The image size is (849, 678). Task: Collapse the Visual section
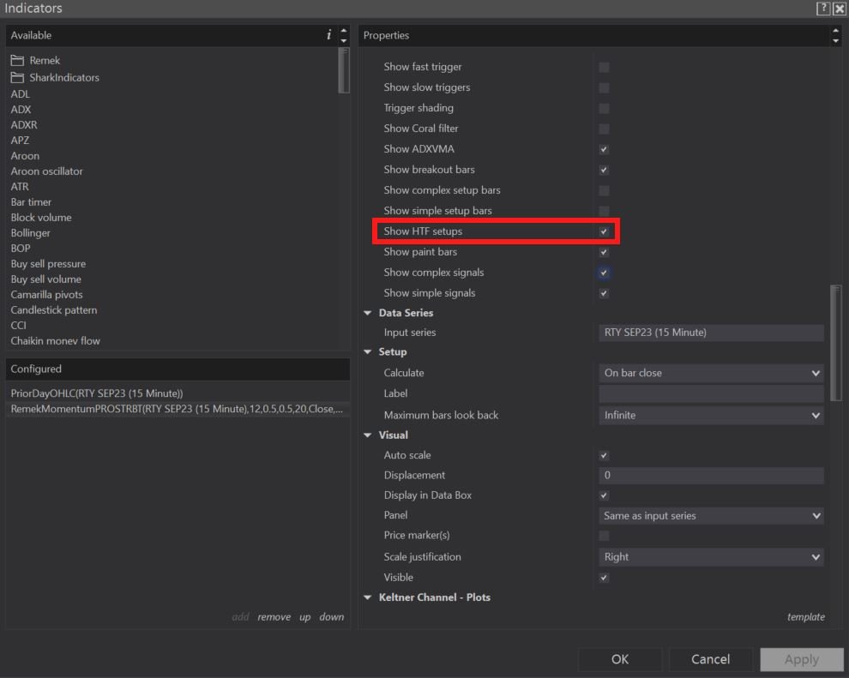368,435
